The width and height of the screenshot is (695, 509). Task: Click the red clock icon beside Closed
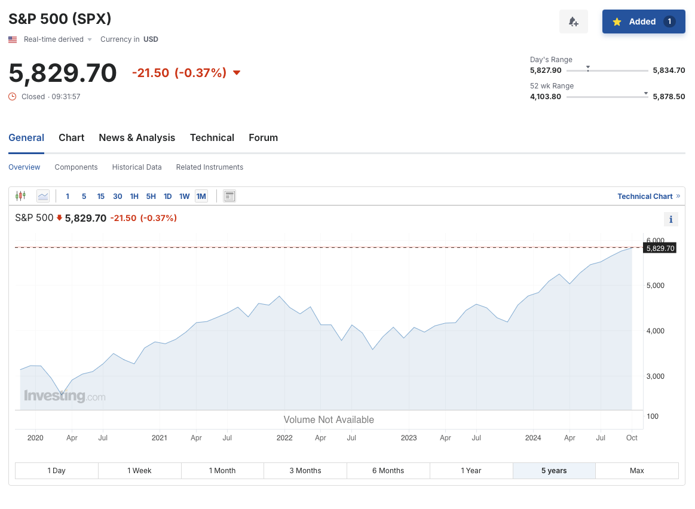click(13, 96)
